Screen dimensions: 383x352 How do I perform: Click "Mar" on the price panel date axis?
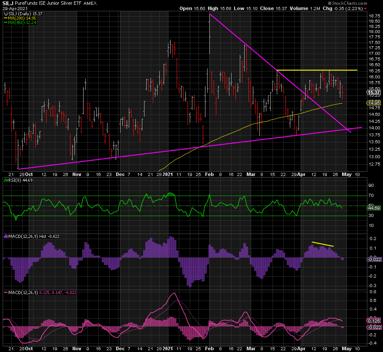[251, 175]
